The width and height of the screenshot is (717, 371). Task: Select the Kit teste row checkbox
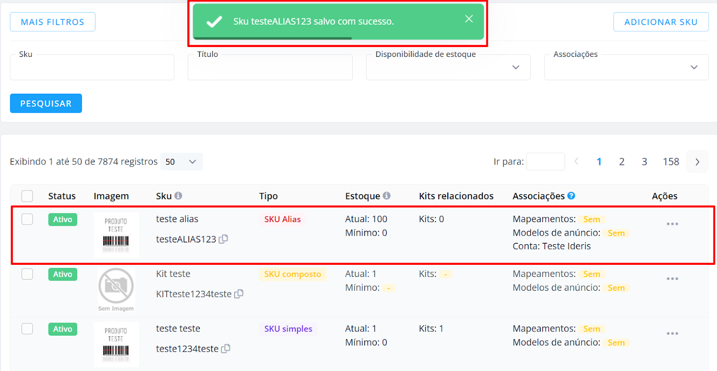(x=27, y=274)
